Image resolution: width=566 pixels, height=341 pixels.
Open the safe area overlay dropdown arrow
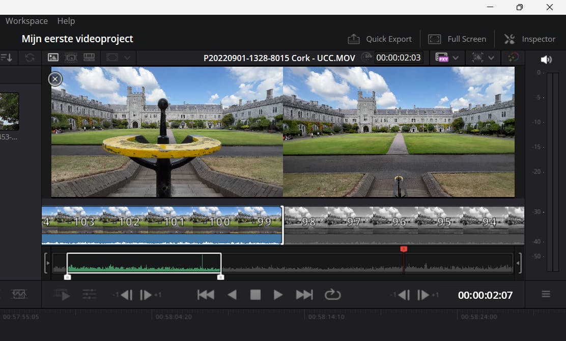491,58
